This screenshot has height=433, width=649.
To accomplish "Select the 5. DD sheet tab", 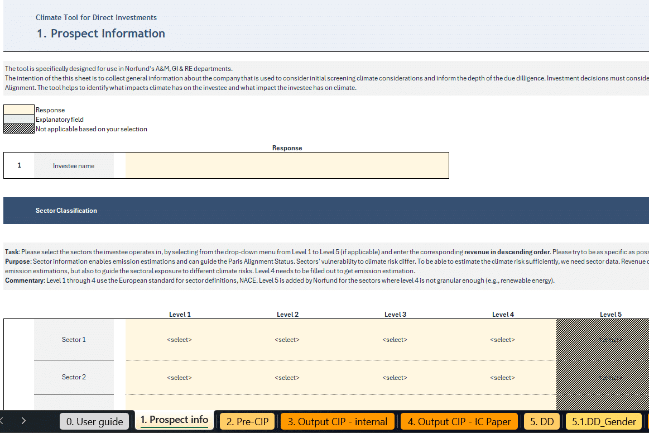I will tap(541, 421).
